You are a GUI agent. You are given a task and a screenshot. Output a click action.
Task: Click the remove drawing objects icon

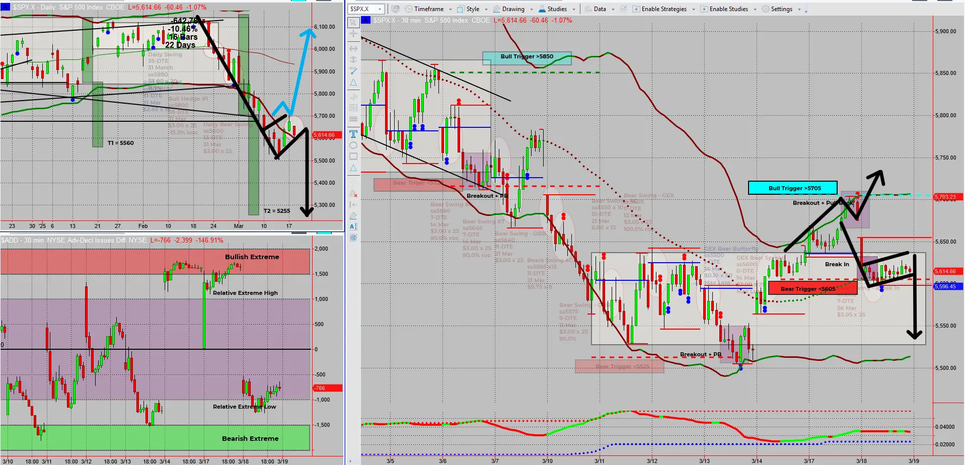(353, 193)
